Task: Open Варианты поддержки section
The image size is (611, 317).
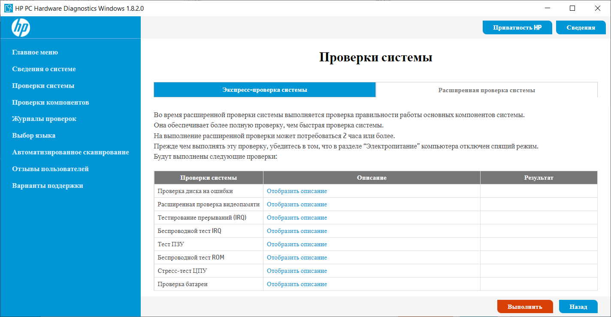Action: click(47, 186)
